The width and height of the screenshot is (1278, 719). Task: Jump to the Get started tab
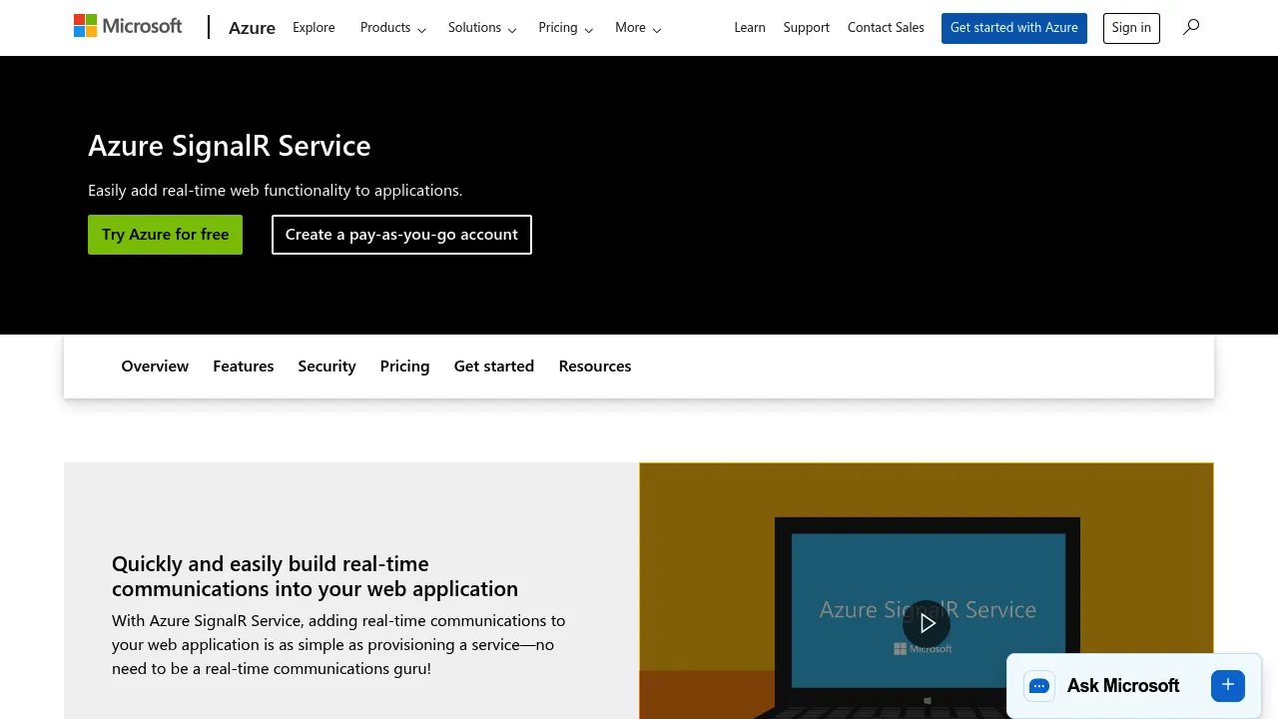click(x=494, y=366)
